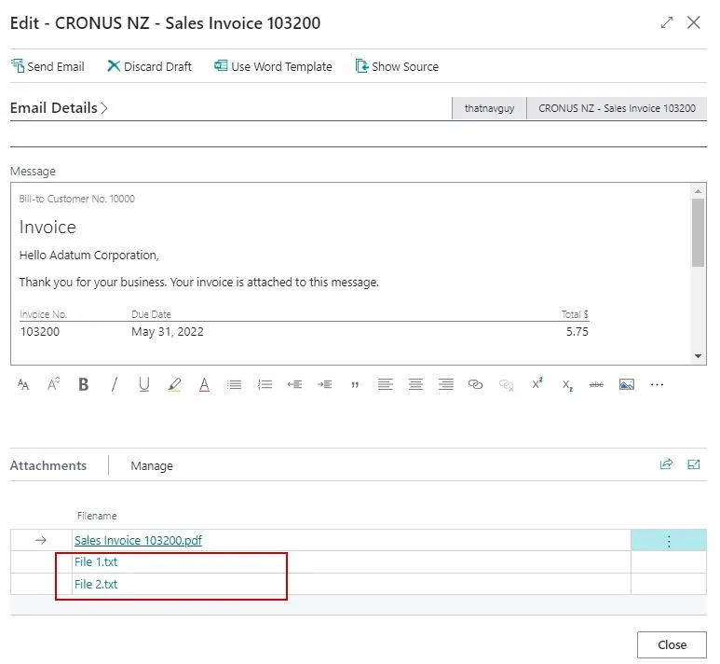The width and height of the screenshot is (720, 664).
Task: Select the Attachments tab heading
Action: [48, 465]
